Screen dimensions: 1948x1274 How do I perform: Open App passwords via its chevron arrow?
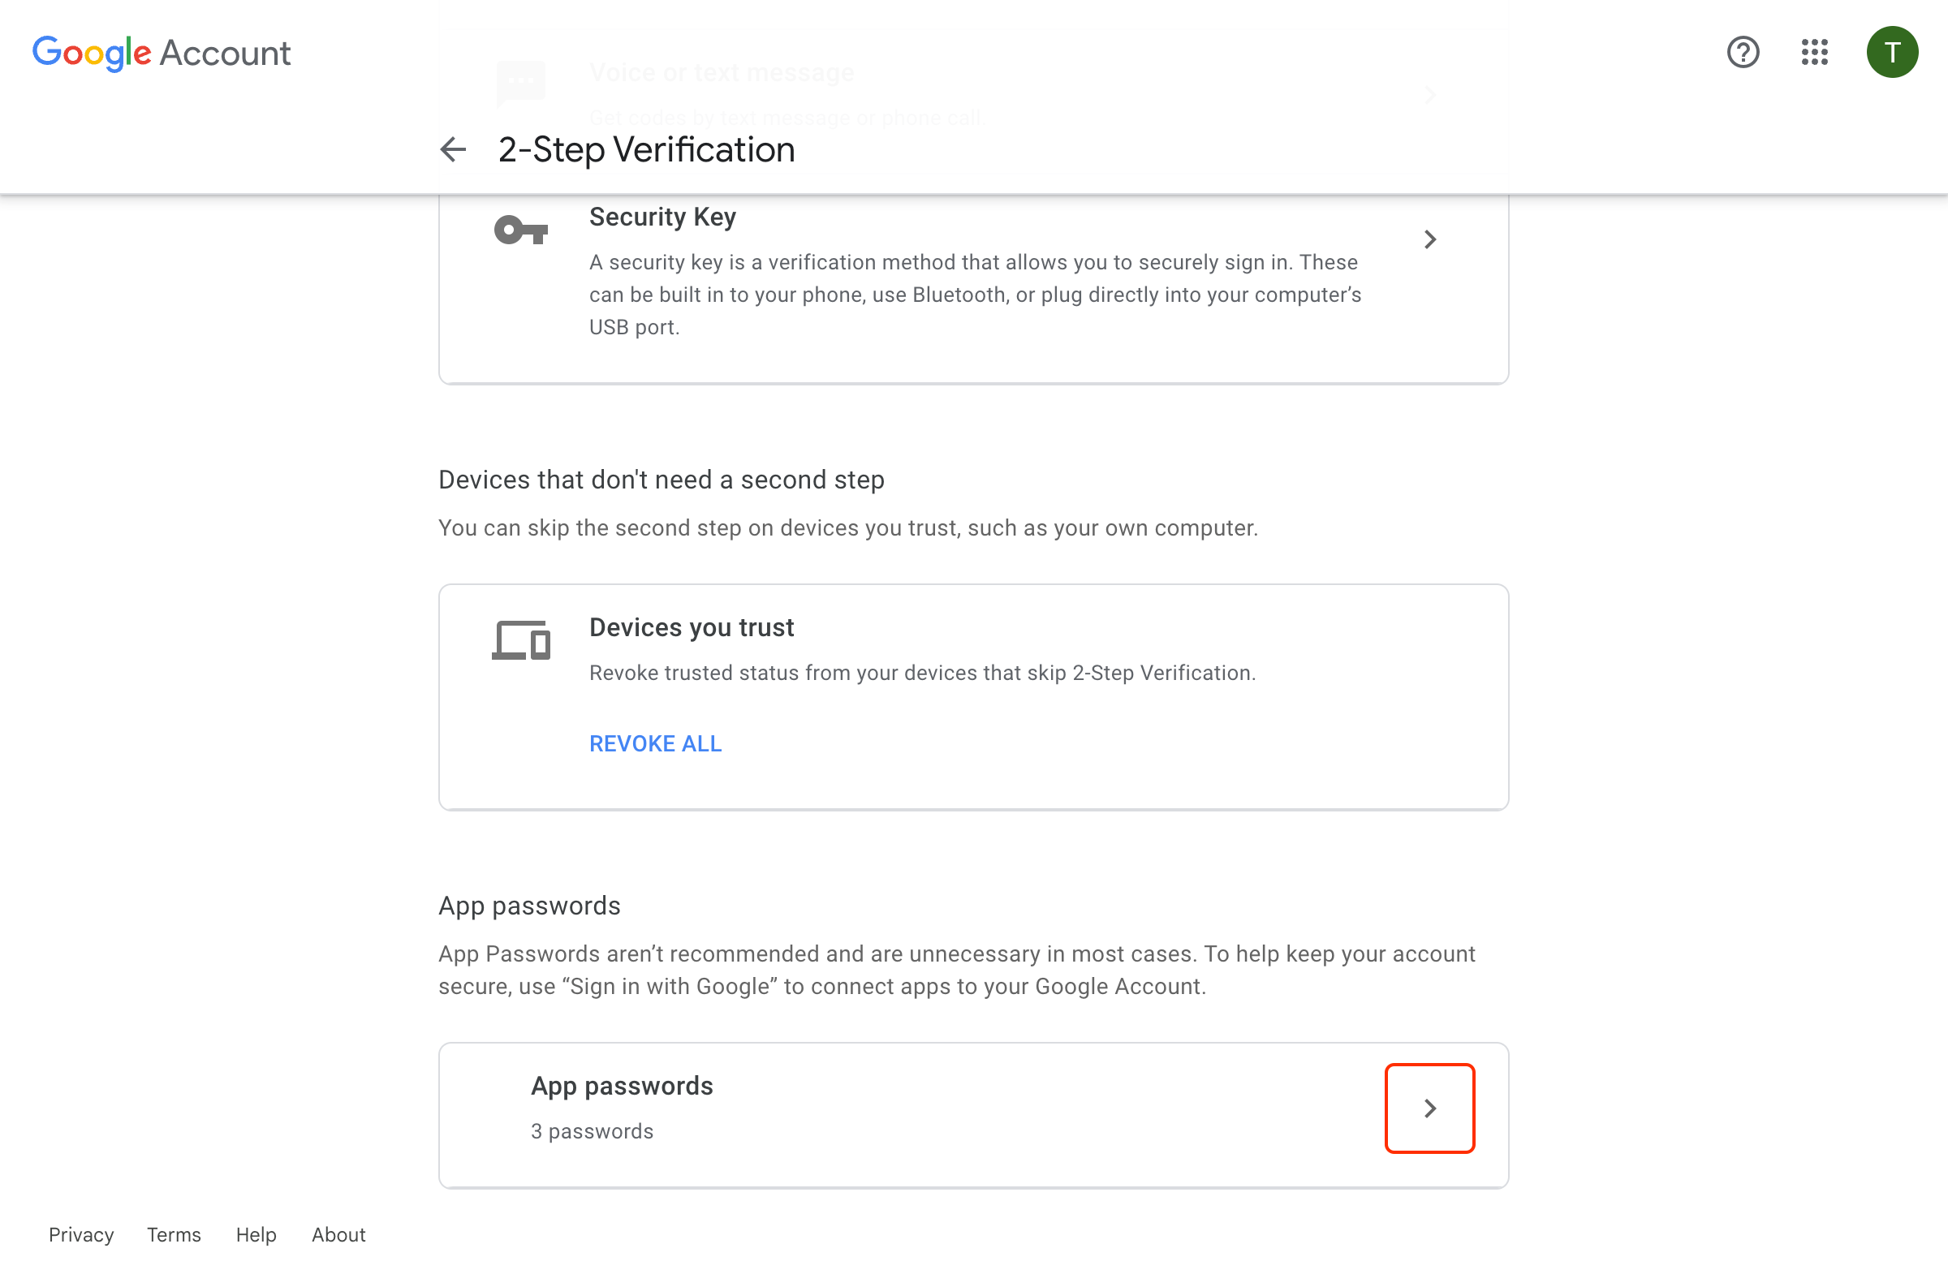tap(1429, 1108)
